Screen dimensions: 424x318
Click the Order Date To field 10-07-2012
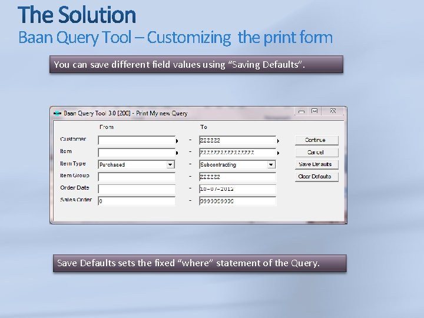click(x=238, y=189)
